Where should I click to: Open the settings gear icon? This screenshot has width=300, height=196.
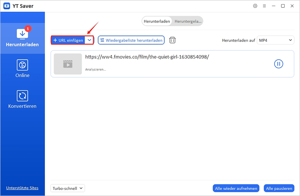[255, 6]
